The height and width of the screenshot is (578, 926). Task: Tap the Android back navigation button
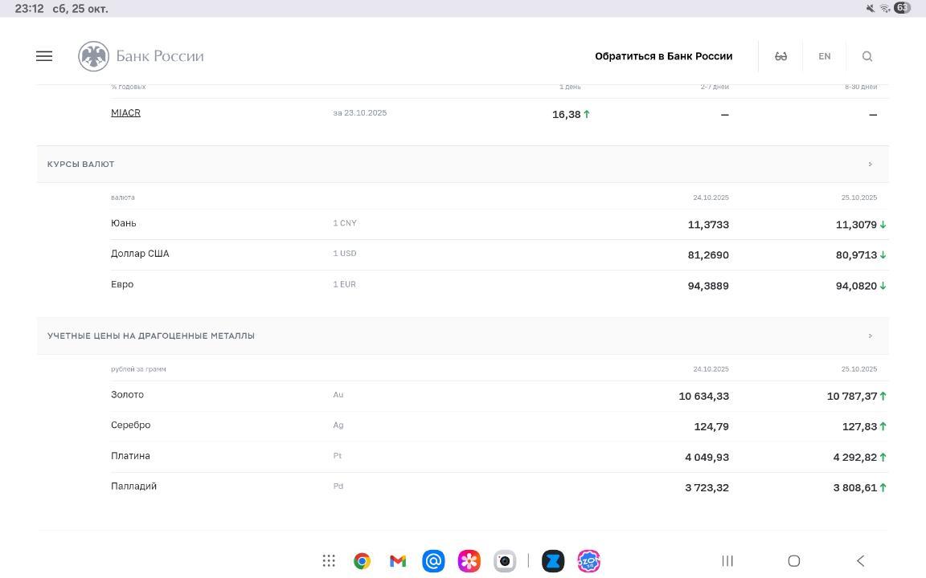pos(860,561)
